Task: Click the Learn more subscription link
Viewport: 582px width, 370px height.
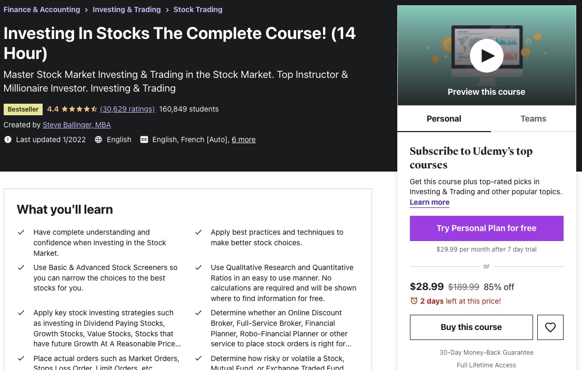Action: pos(429,202)
